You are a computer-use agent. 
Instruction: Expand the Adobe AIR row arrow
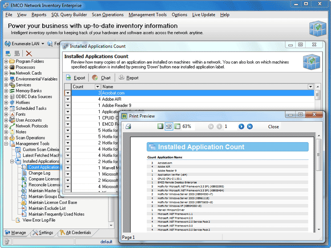68,99
